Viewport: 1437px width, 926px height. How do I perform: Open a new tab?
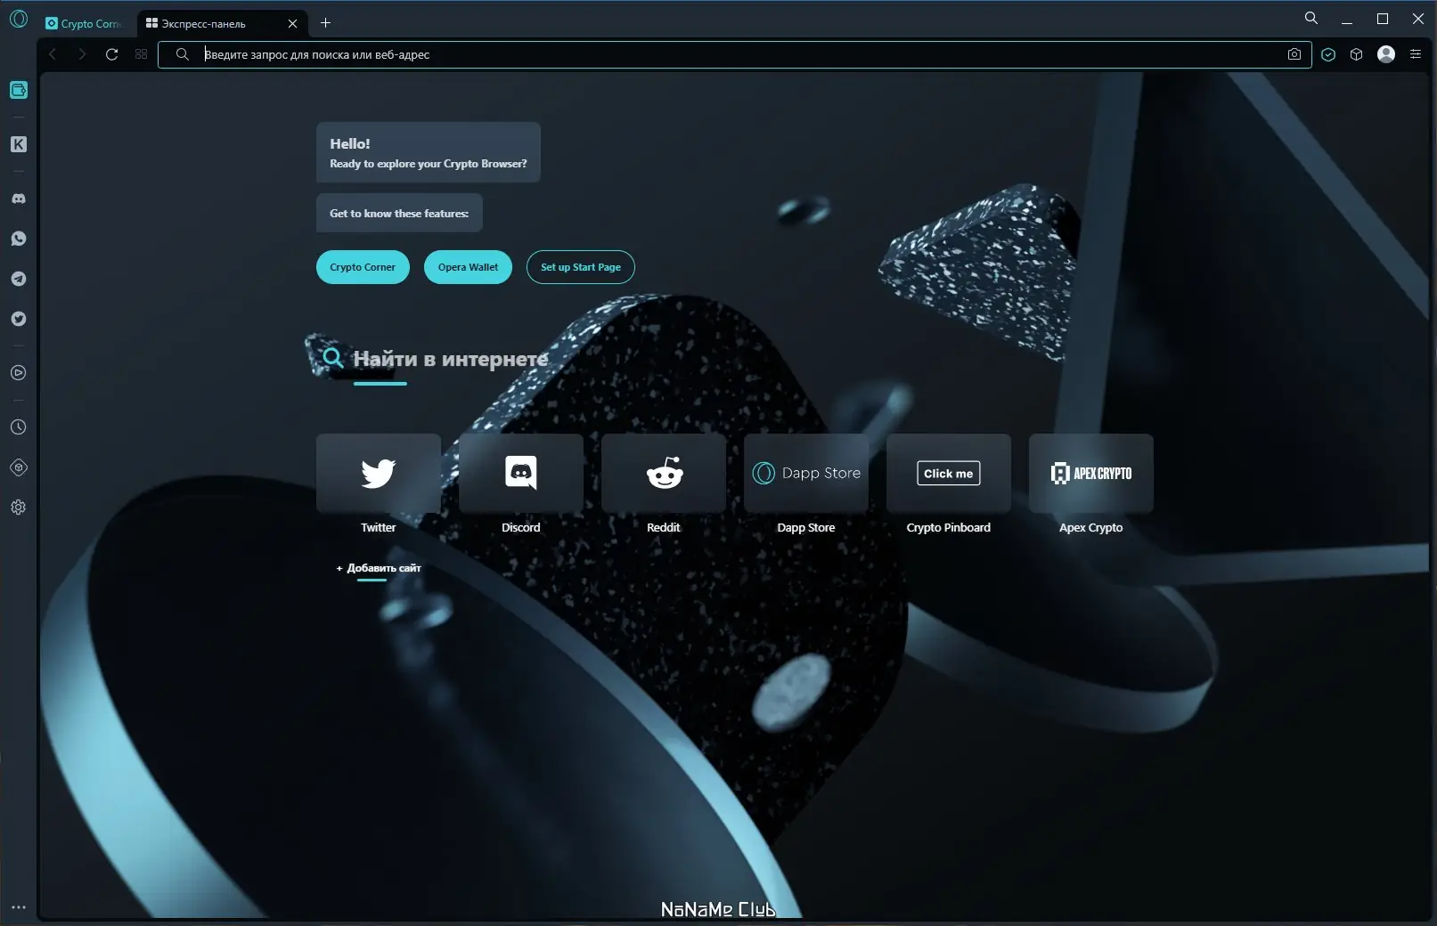(x=326, y=23)
